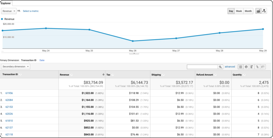Click tax value $118.98

(134, 93)
